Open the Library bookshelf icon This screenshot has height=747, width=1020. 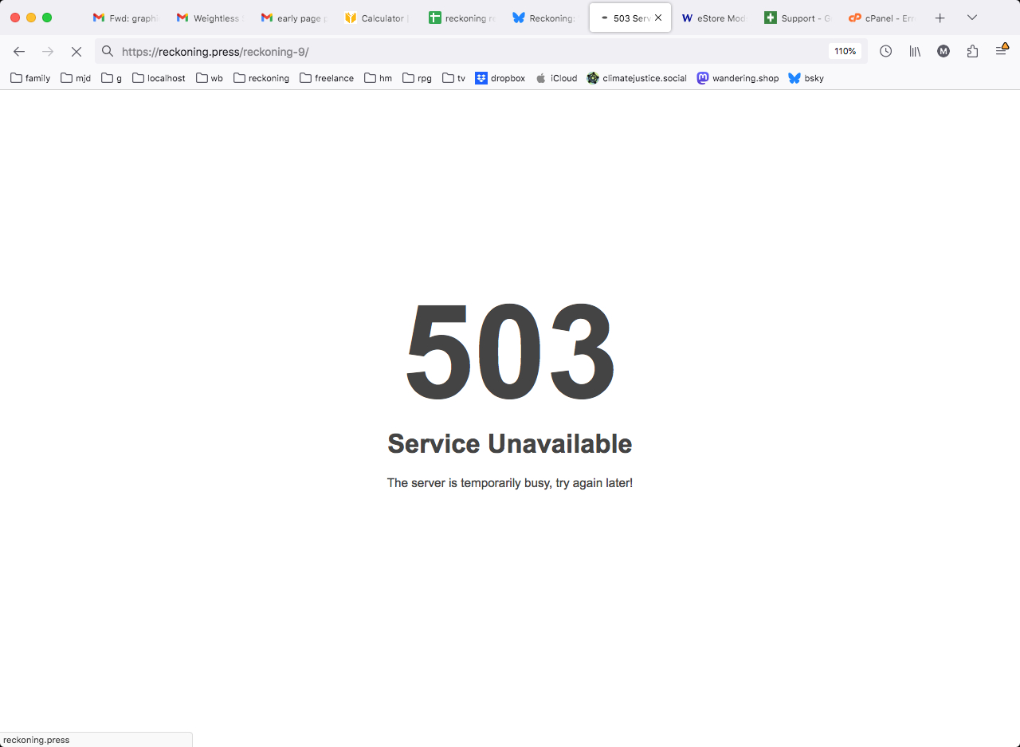click(x=915, y=51)
